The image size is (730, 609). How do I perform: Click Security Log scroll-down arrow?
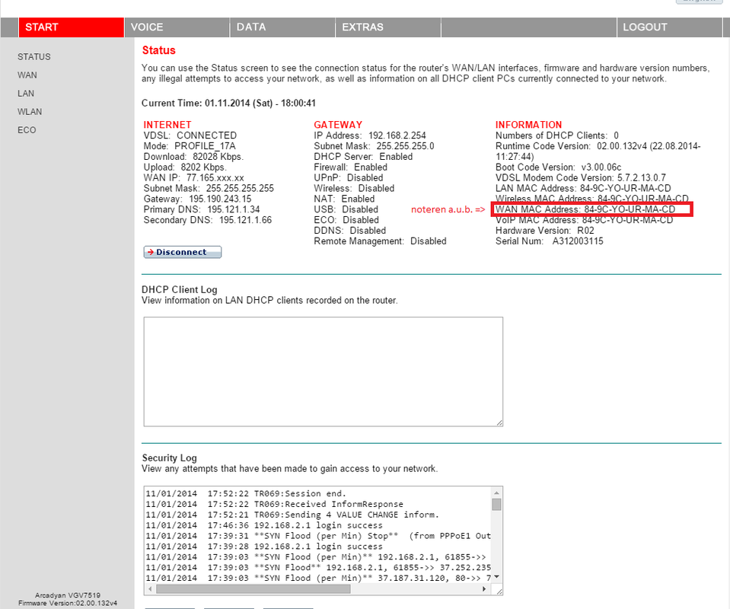497,577
